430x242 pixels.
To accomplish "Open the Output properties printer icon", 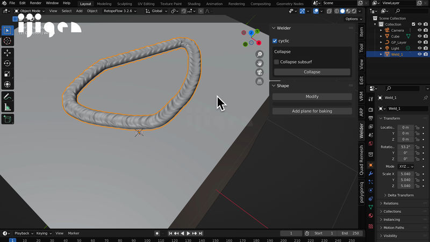I will tap(371, 118).
